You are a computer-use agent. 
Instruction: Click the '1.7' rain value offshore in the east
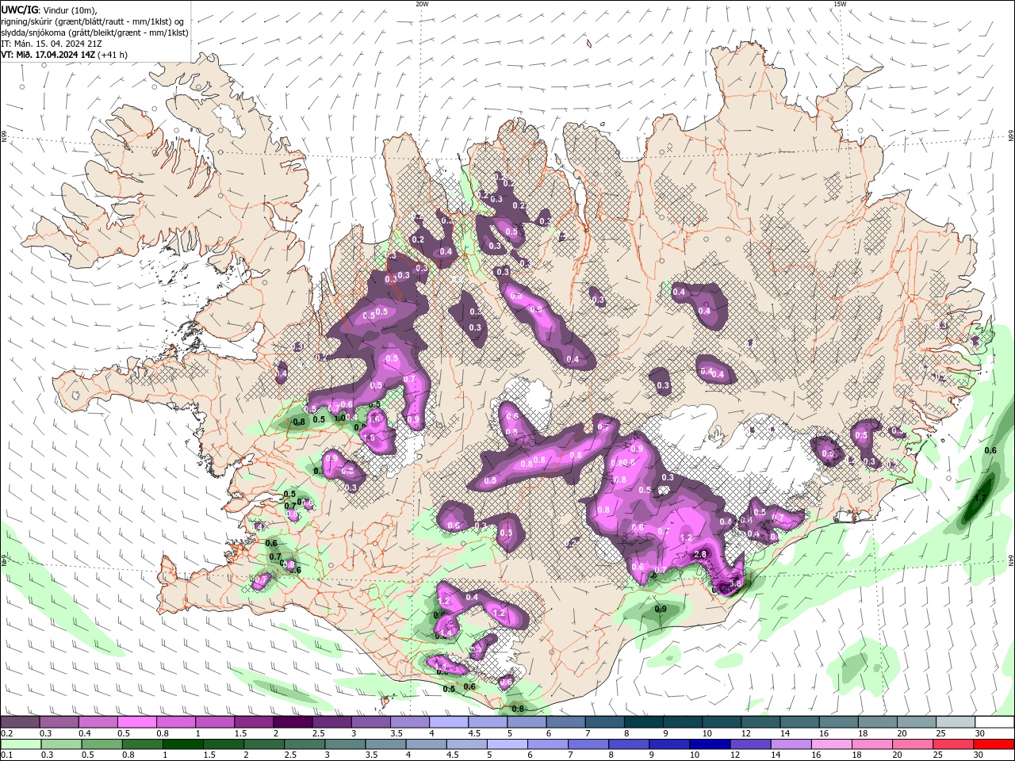click(x=980, y=499)
